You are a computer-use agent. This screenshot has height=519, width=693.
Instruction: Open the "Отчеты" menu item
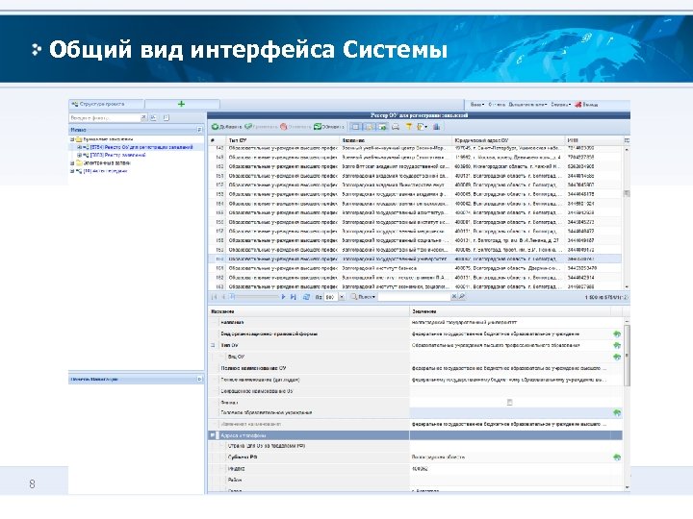pos(497,105)
